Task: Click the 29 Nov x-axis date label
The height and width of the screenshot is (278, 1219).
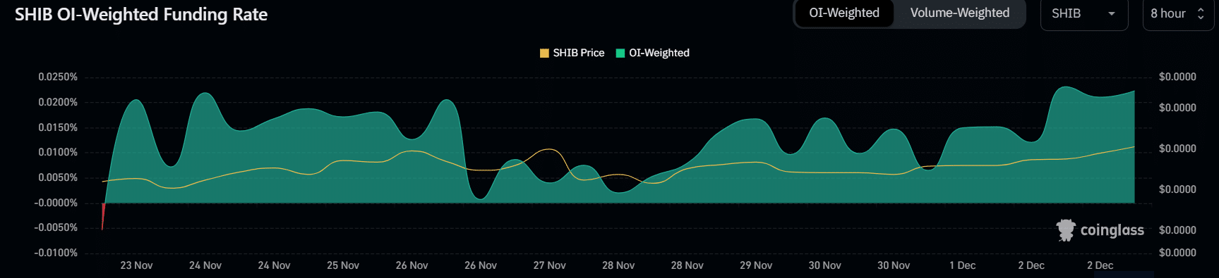Action: pos(756,265)
